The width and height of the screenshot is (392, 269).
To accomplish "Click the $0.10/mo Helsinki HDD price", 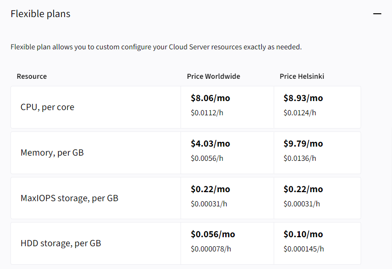I will point(303,234).
